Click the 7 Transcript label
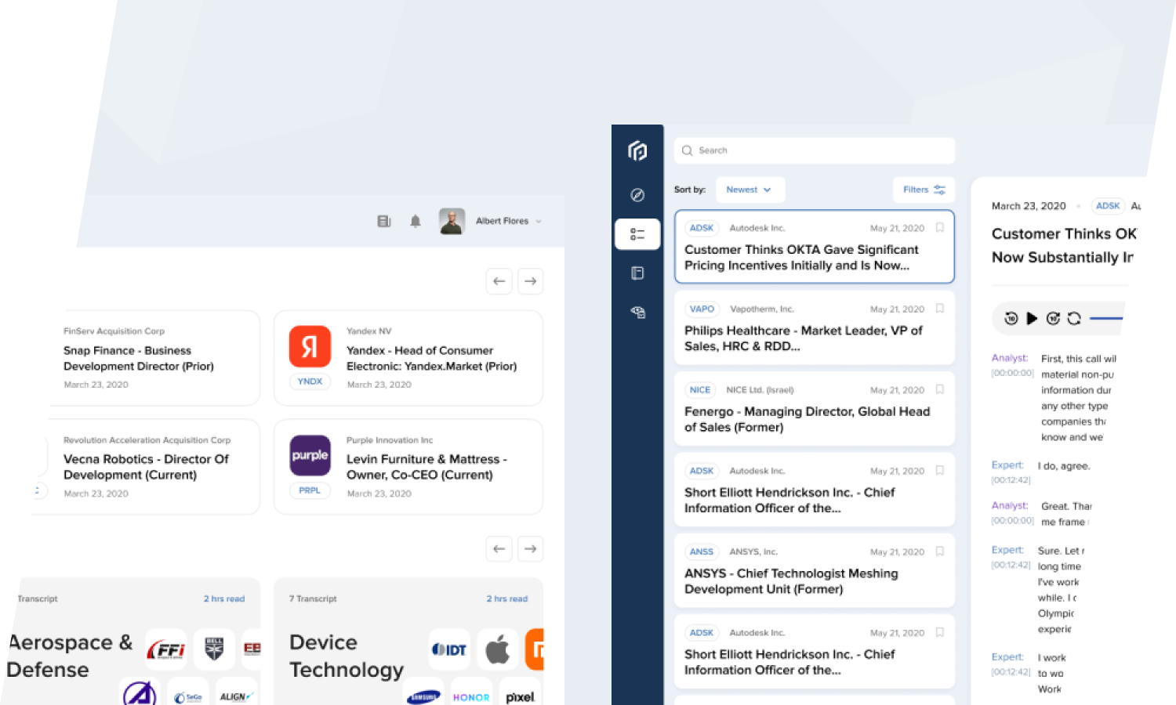 click(x=313, y=598)
